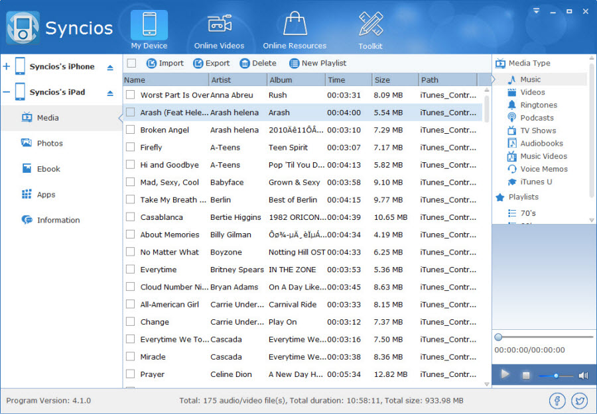Click the New Playlist button
597x414 pixels.
tap(318, 64)
